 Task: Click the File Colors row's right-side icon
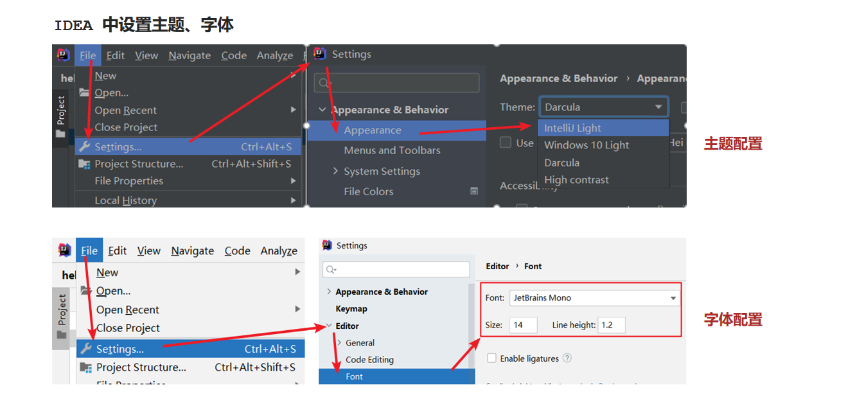[x=474, y=191]
